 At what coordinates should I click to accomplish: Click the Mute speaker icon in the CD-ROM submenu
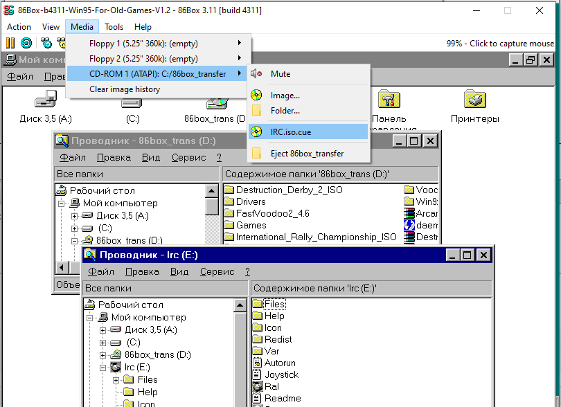(256, 73)
